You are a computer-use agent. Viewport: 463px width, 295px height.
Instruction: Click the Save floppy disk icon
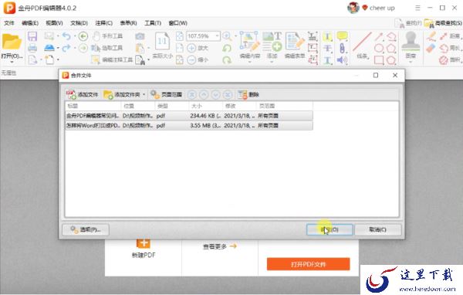pos(32,36)
